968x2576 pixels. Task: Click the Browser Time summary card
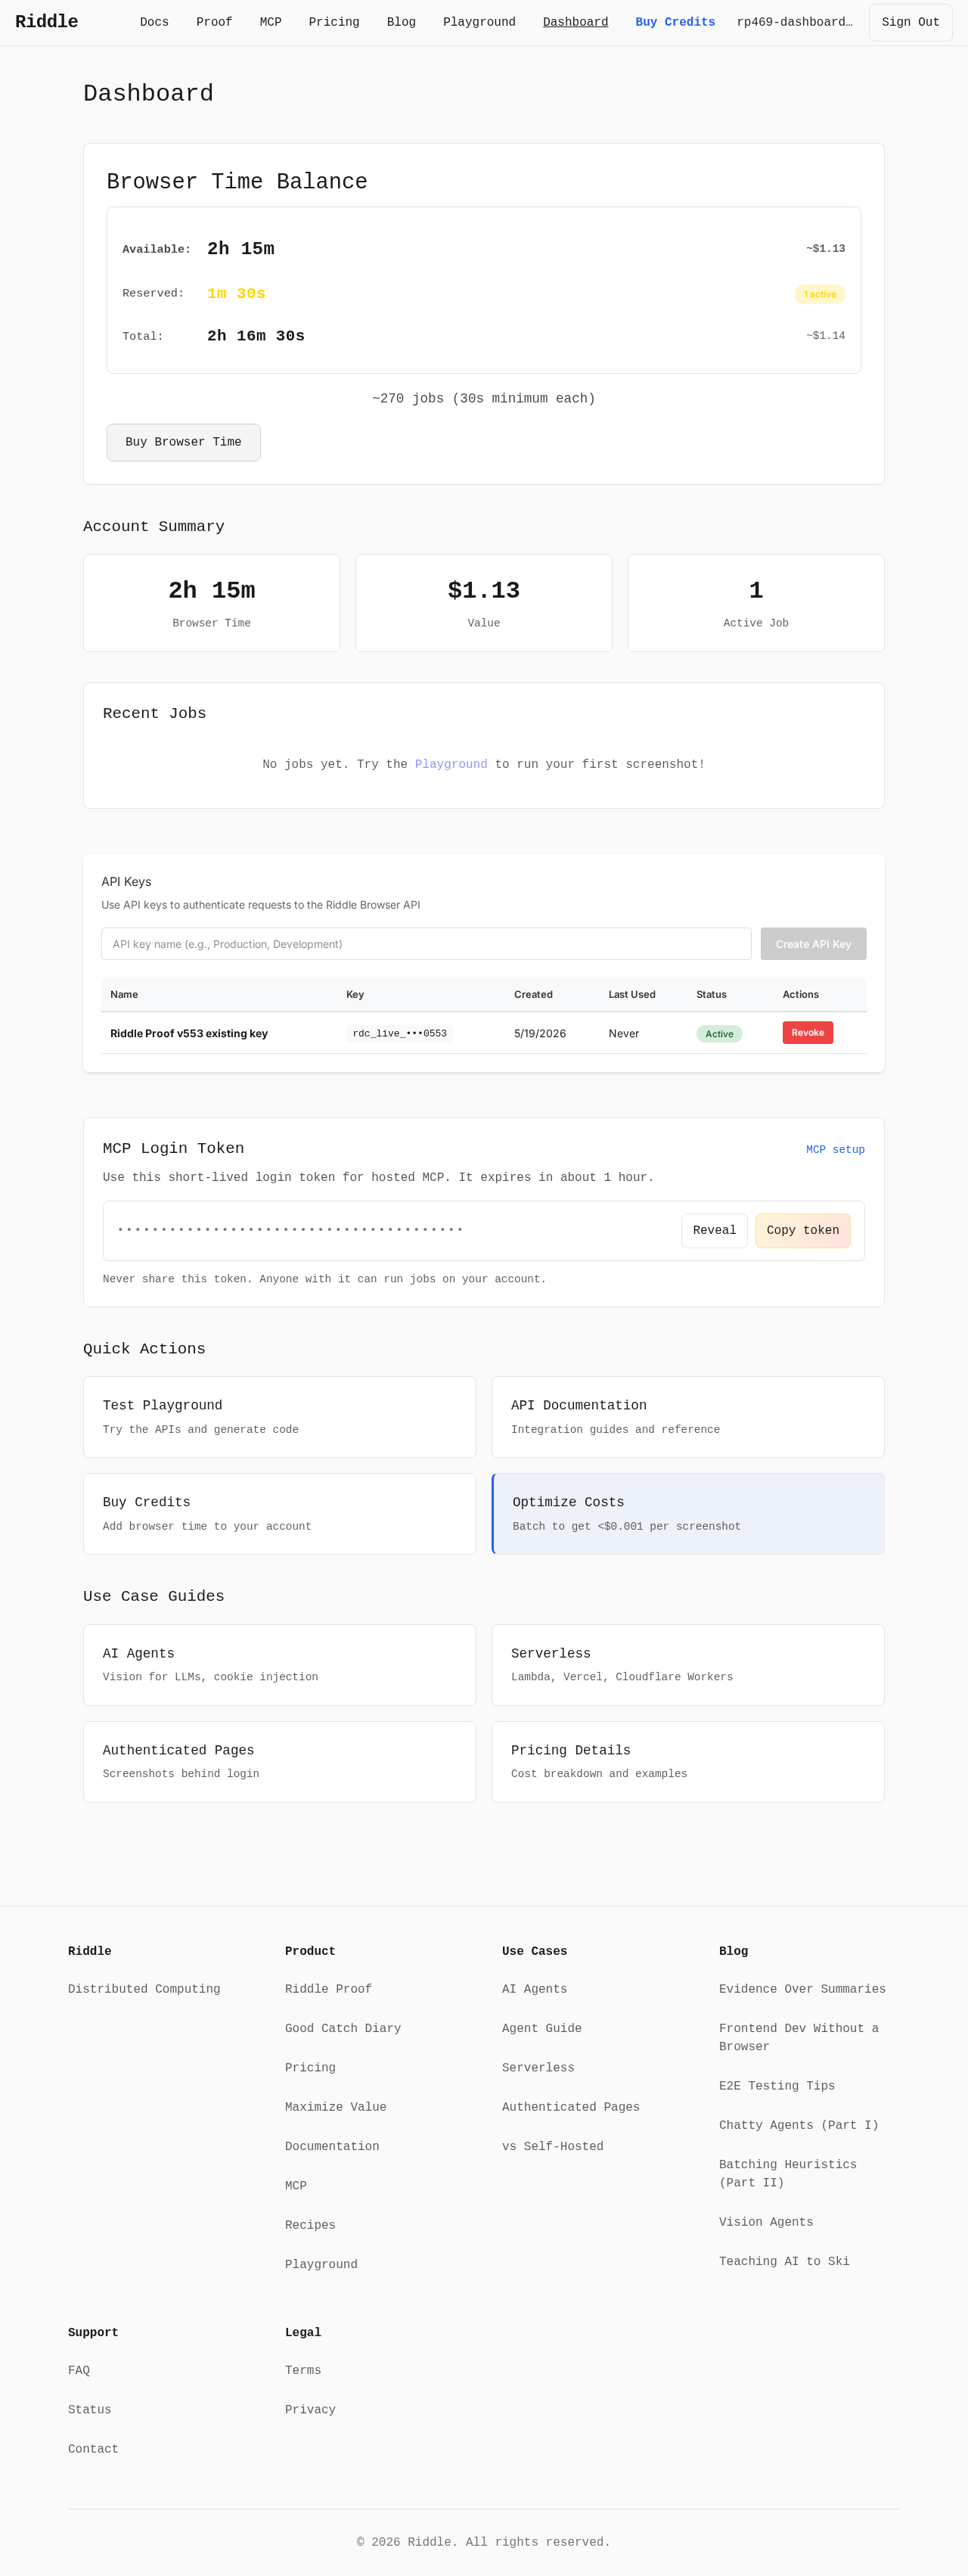click(x=211, y=603)
